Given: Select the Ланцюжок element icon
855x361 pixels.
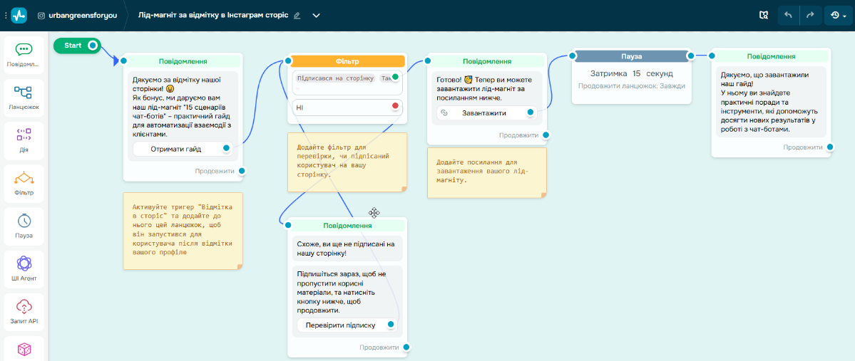Looking at the screenshot, I should [x=24, y=97].
